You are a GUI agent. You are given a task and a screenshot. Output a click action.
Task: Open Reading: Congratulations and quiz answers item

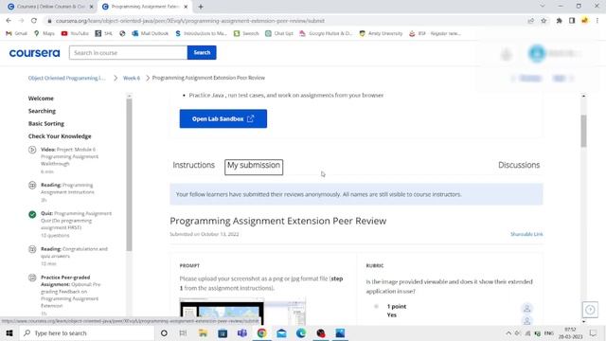tap(69, 256)
